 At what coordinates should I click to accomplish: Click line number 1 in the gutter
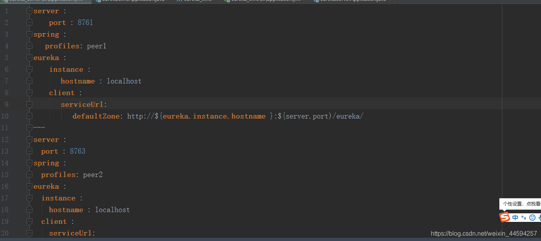6,11
